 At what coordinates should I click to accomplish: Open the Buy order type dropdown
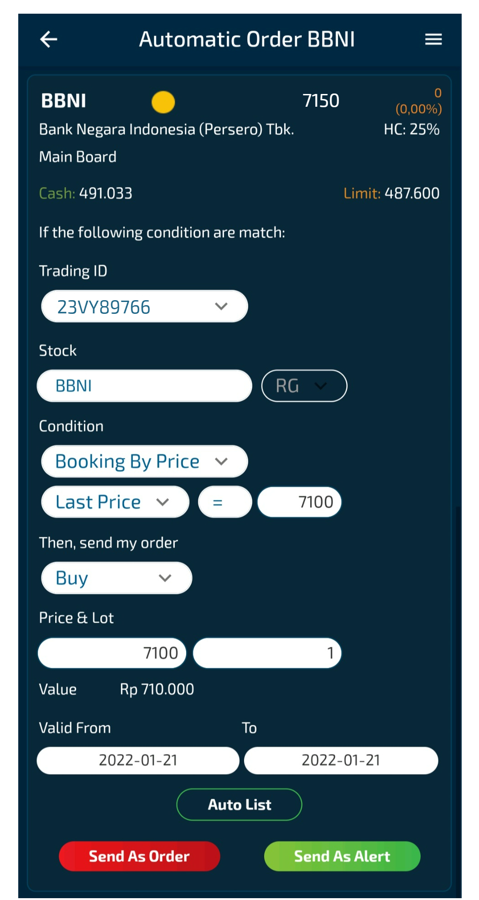click(x=116, y=577)
